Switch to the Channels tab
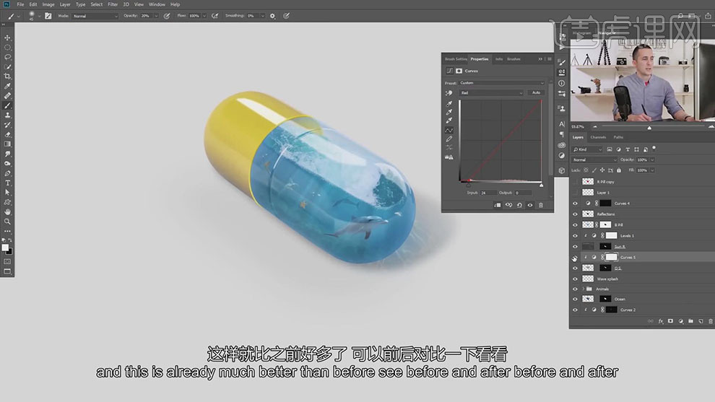715x402 pixels. tap(598, 137)
